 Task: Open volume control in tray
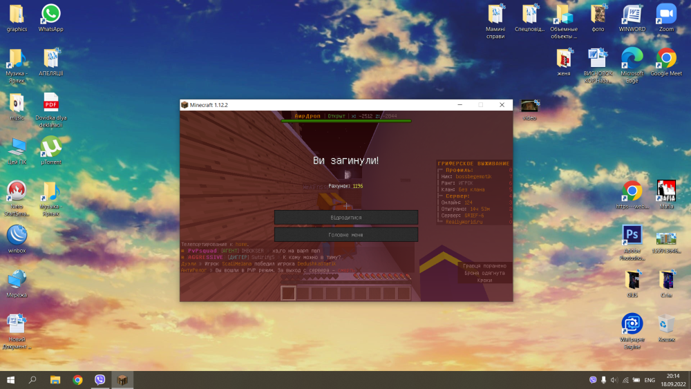614,380
